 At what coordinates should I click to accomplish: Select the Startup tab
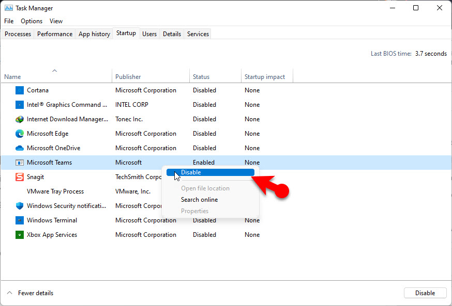coord(126,33)
